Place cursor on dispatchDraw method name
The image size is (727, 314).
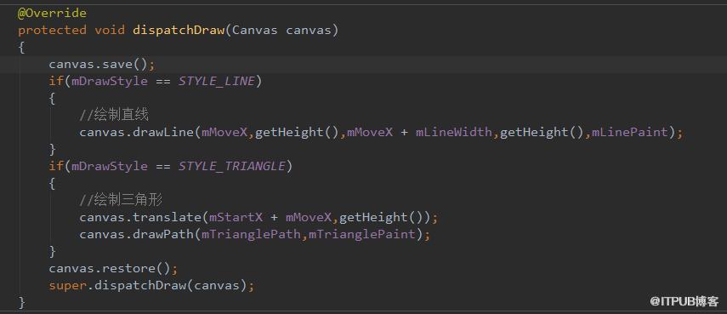pos(179,31)
